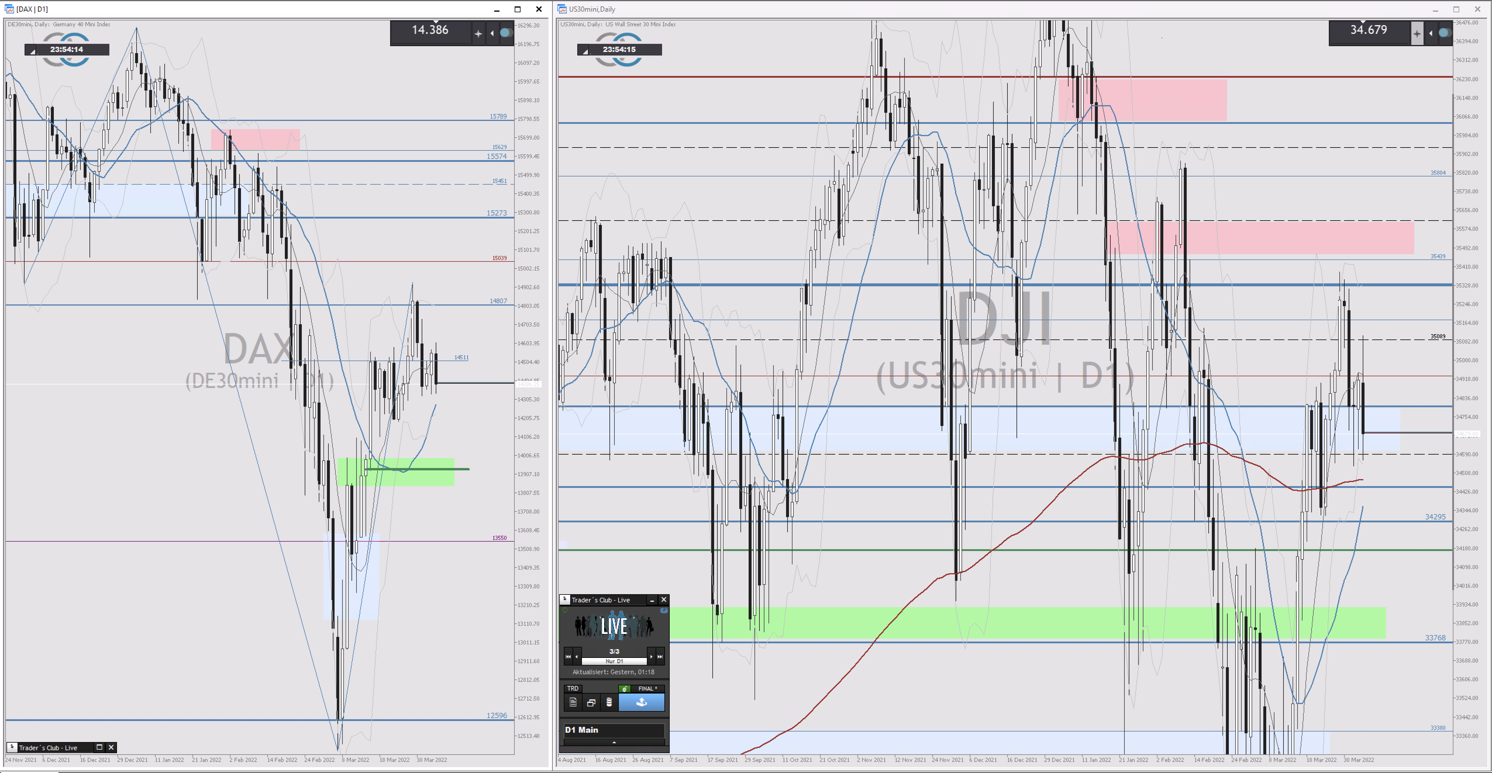1492x773 pixels.
Task: Click the DAX window chart icon in title bar
Action: (9, 9)
